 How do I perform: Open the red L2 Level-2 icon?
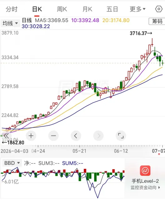click(x=145, y=171)
